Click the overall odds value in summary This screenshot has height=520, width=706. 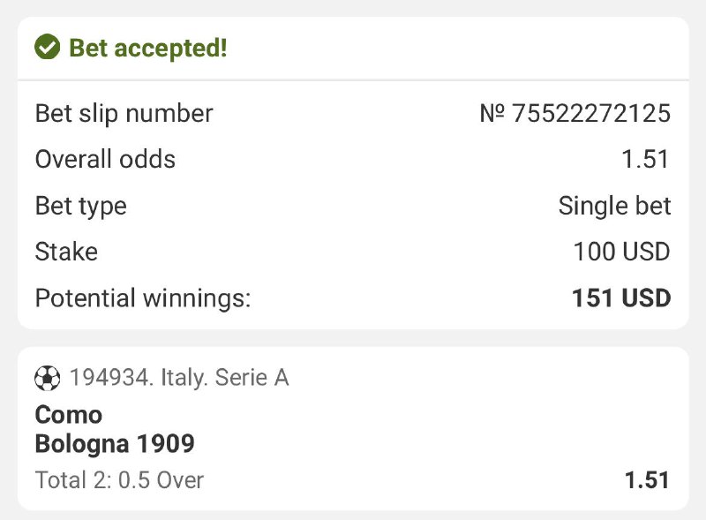(645, 160)
